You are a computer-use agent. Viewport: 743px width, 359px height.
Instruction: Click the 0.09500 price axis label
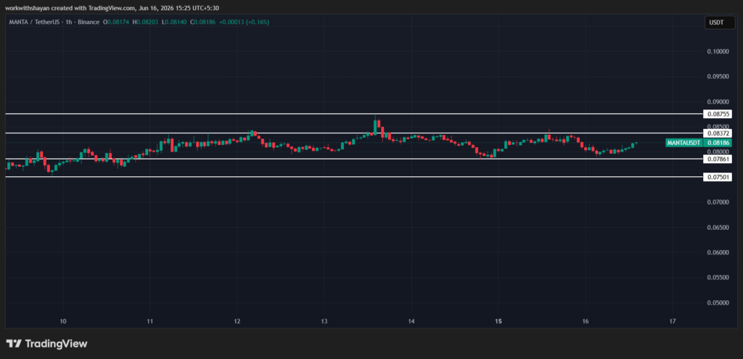[718, 77]
